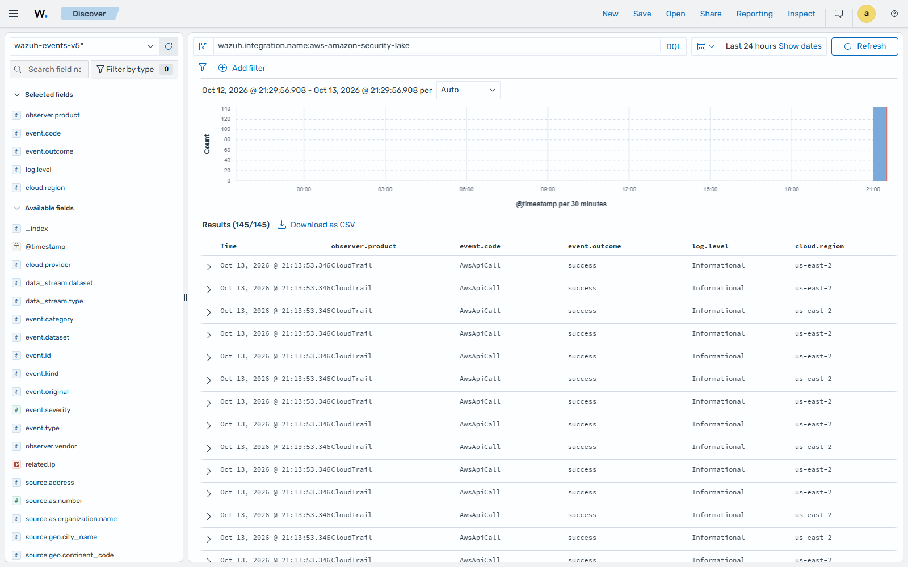This screenshot has width=908, height=567.
Task: Collapse the Available fields section
Action: pos(17,208)
